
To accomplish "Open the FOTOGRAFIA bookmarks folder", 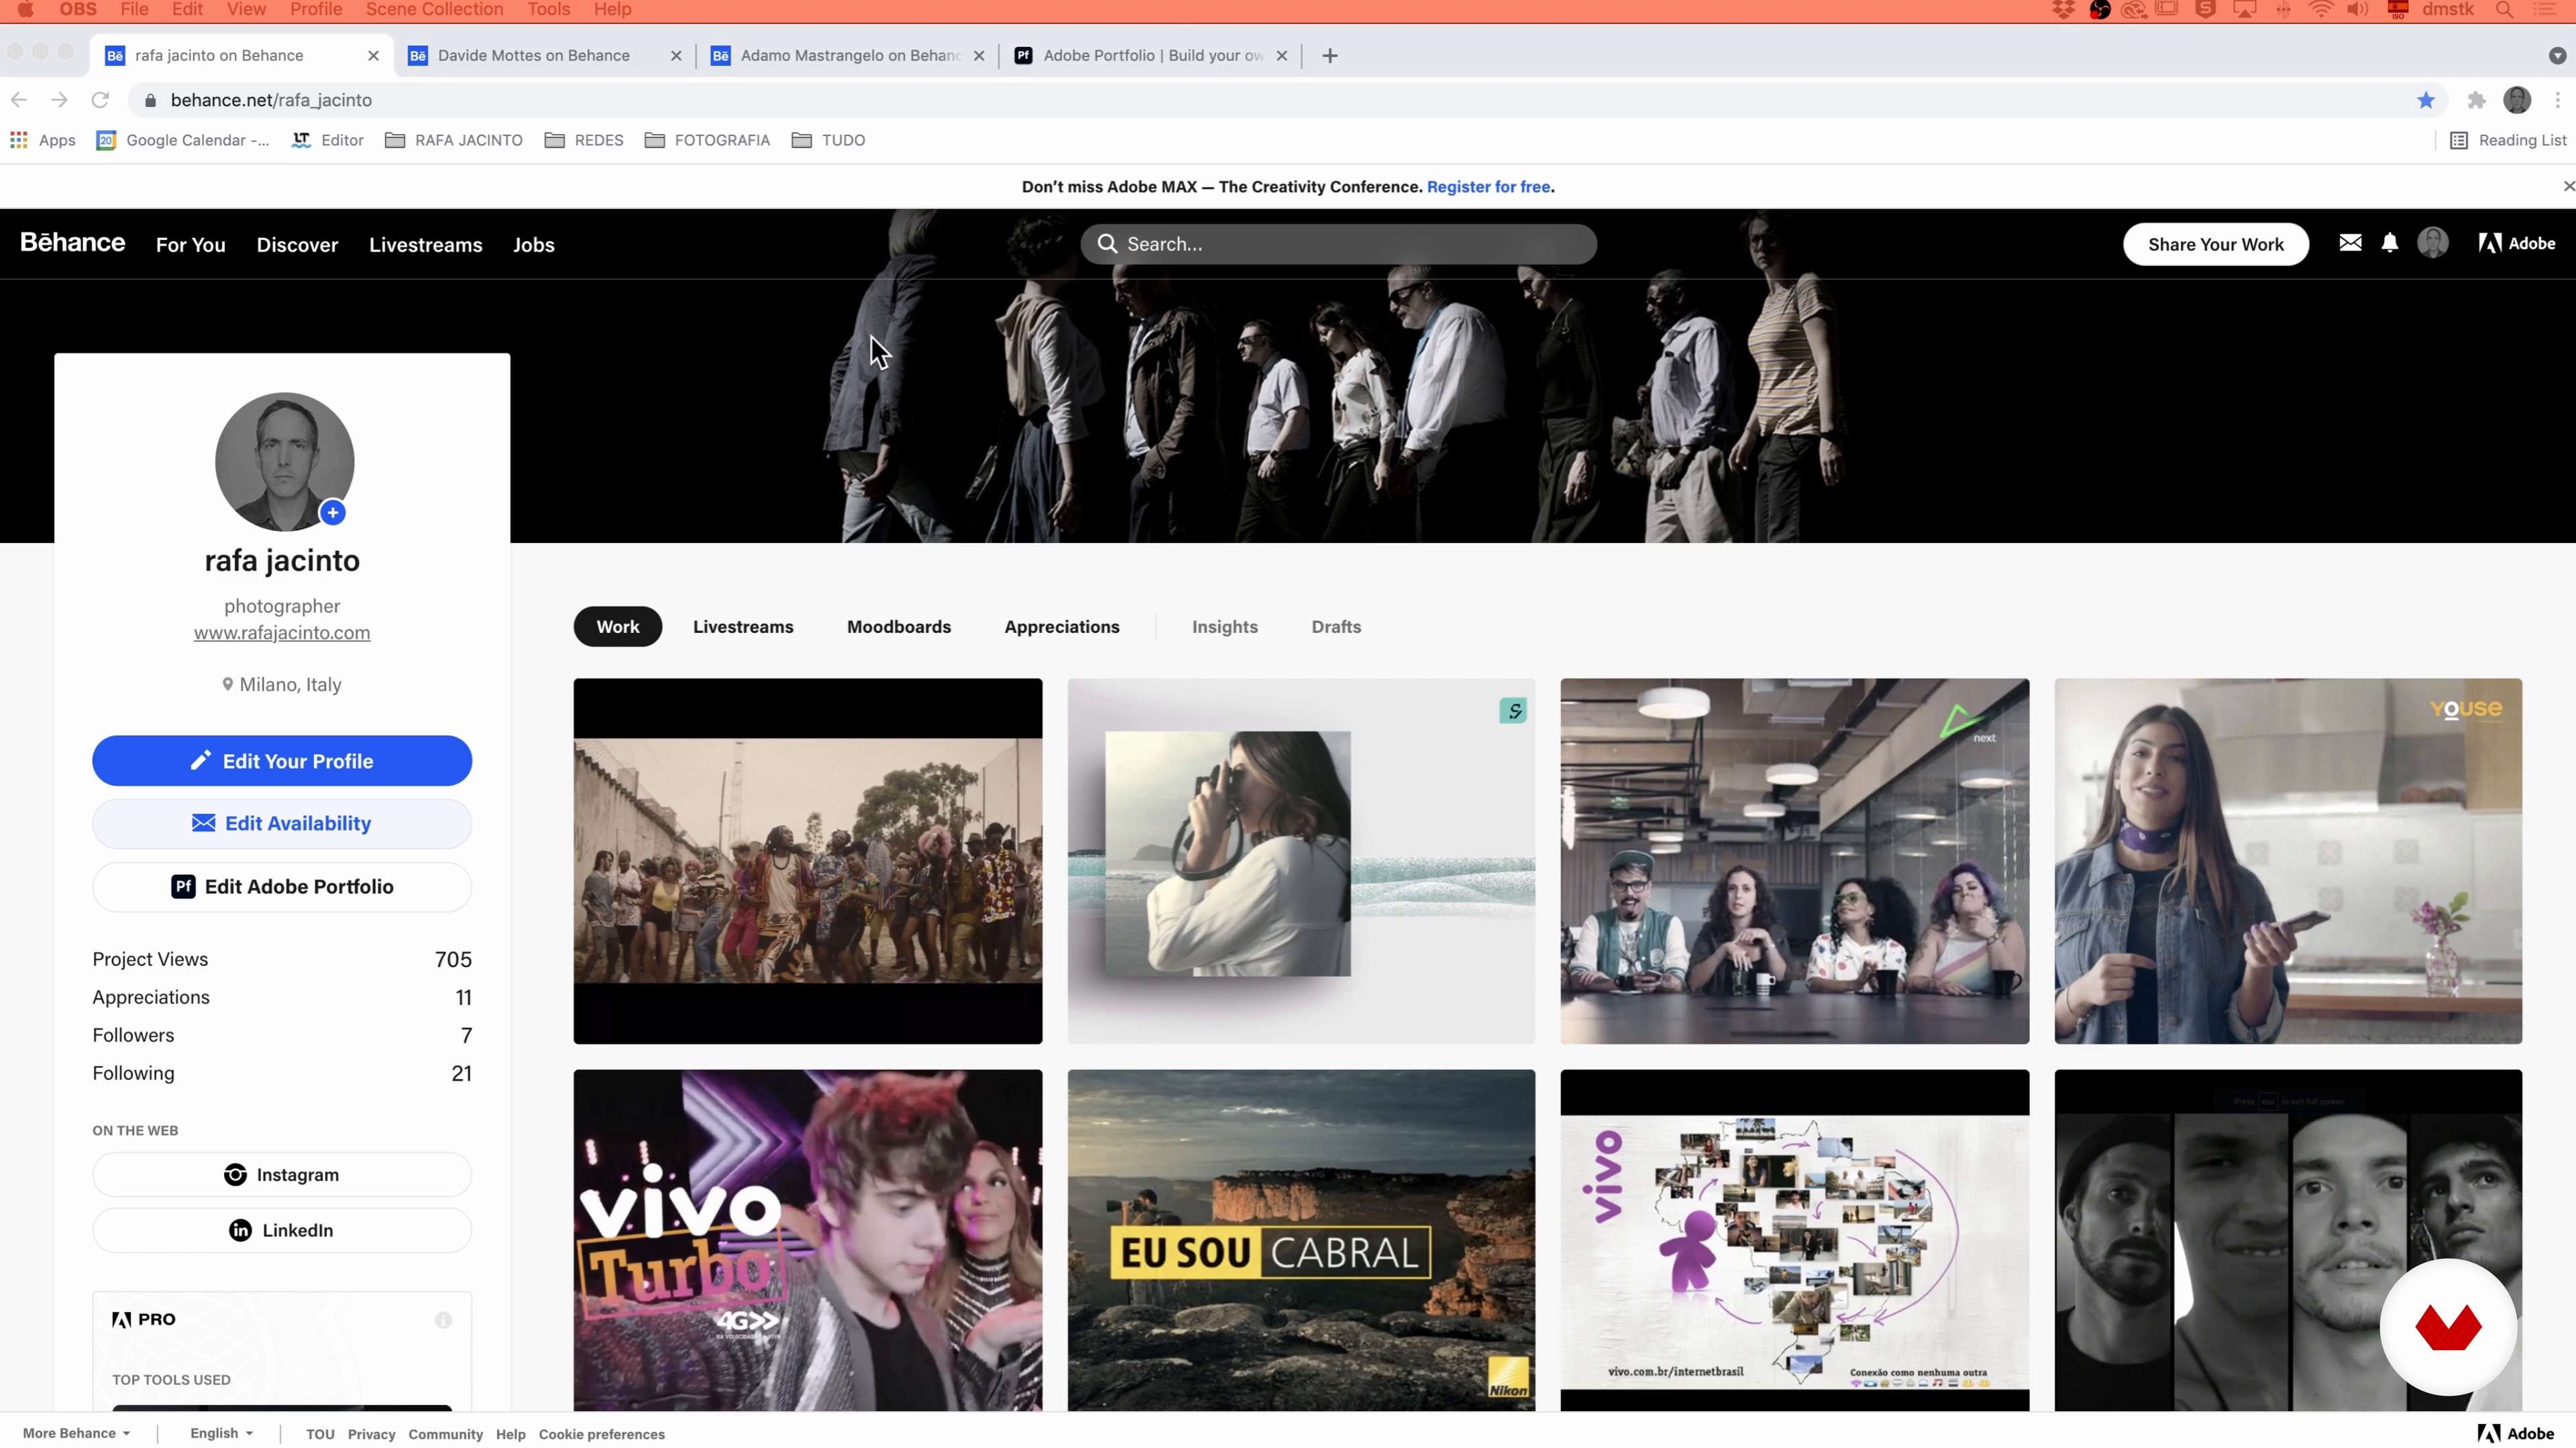I will [x=708, y=140].
